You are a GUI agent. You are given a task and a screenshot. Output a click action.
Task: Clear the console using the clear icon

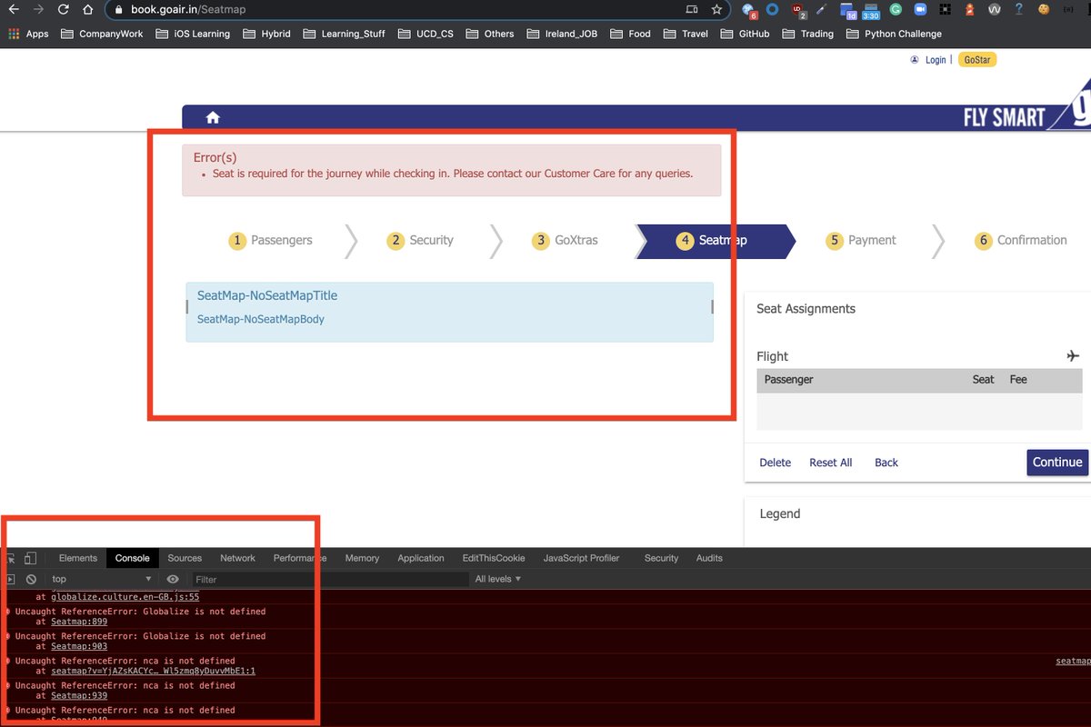[x=31, y=579]
